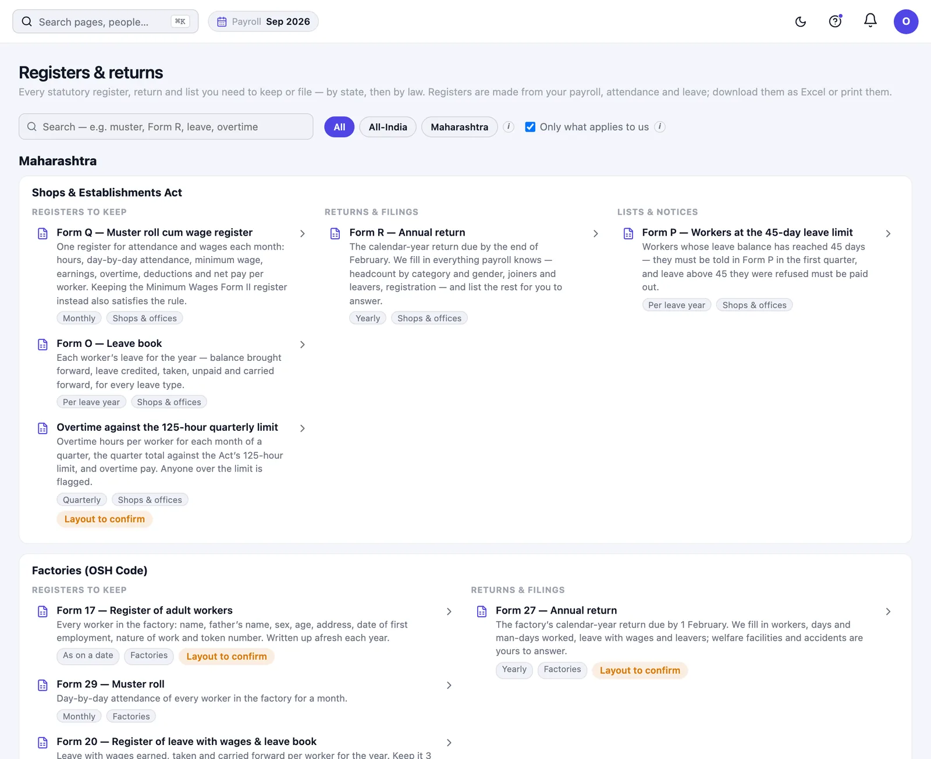The width and height of the screenshot is (931, 759).
Task: Click the As on a date tag
Action: point(88,656)
